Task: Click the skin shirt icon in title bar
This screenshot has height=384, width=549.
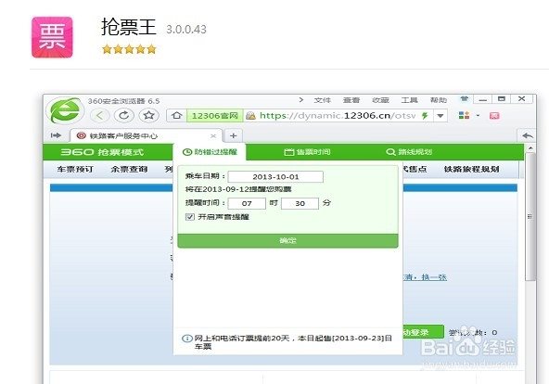Action: point(465,99)
